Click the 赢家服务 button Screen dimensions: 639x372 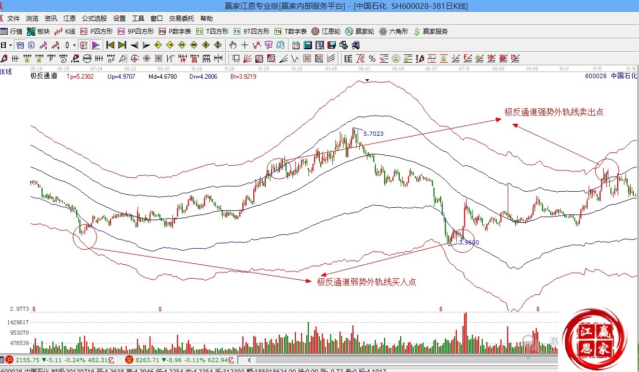pyautogui.click(x=430, y=32)
